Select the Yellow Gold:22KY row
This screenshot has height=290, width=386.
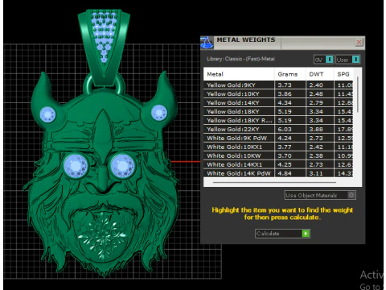click(x=278, y=130)
